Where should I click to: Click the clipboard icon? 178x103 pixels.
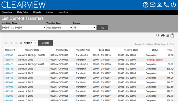pyautogui.click(x=172, y=35)
